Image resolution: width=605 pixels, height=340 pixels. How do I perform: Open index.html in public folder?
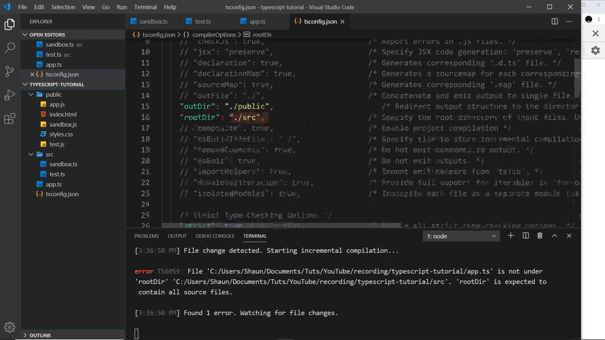pos(63,114)
